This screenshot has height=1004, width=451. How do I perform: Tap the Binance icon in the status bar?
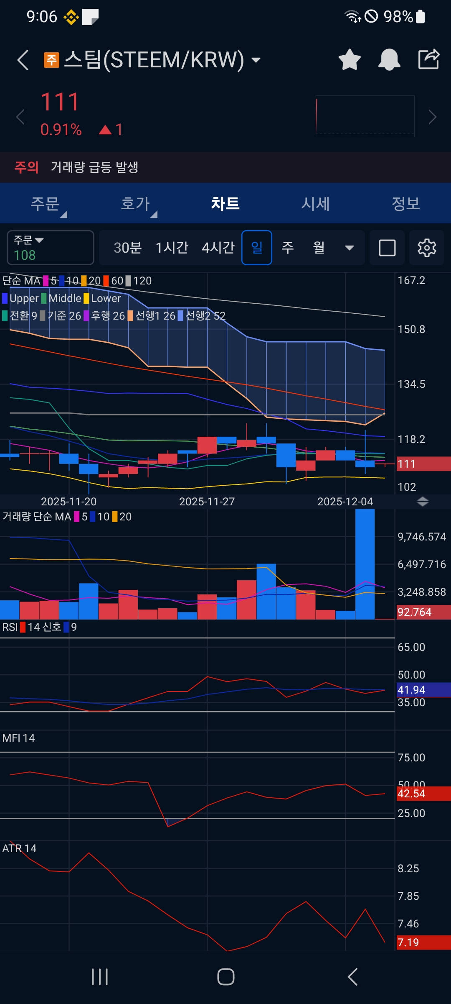point(71,17)
